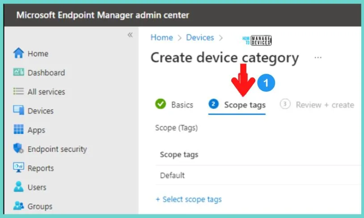Screen dimensions: 364x218
Task: Click the Create device category heading
Action: tap(225, 58)
